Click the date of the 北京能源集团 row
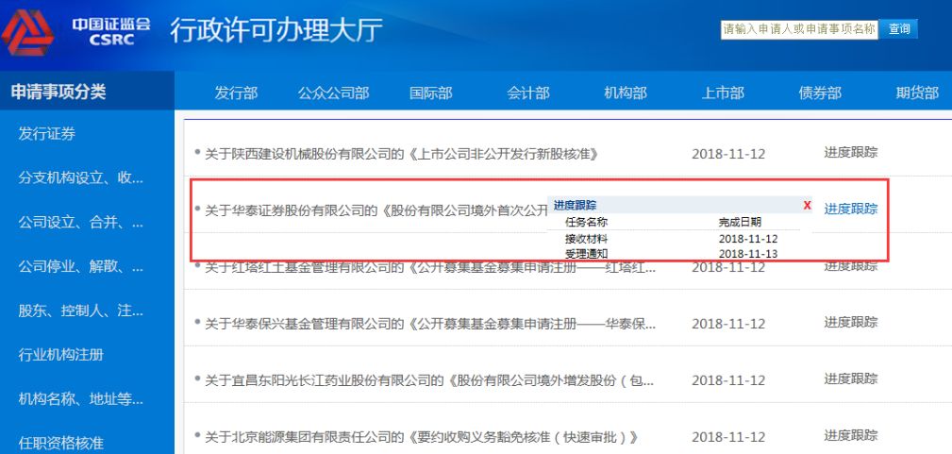The width and height of the screenshot is (952, 454). pyautogui.click(x=728, y=437)
